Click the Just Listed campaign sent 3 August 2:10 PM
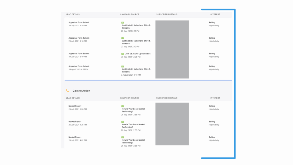This screenshot has height=165, width=293. [x=136, y=70]
